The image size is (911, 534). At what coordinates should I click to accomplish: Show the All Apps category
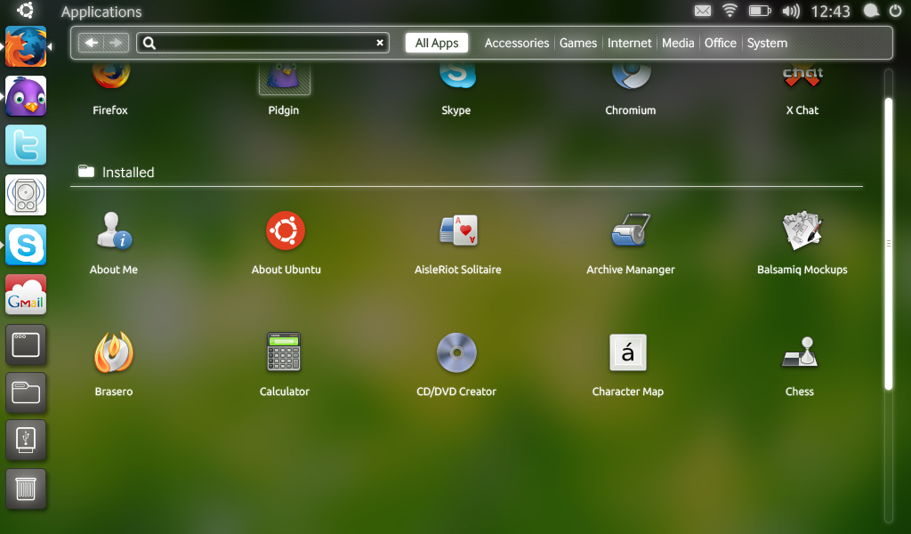tap(437, 43)
